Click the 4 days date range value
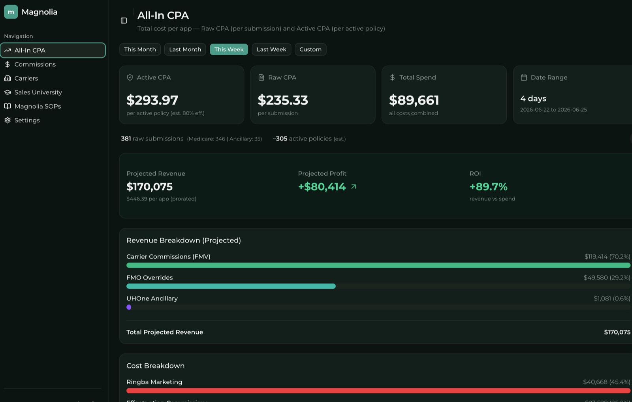 tap(533, 98)
